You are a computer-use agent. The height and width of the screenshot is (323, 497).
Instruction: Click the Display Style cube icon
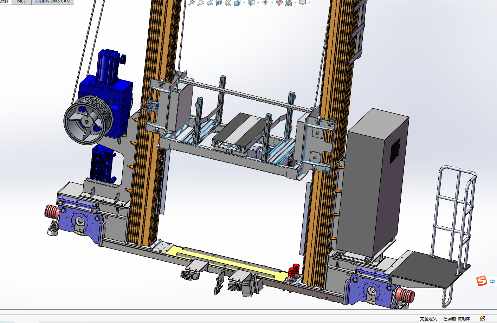[x=251, y=2]
